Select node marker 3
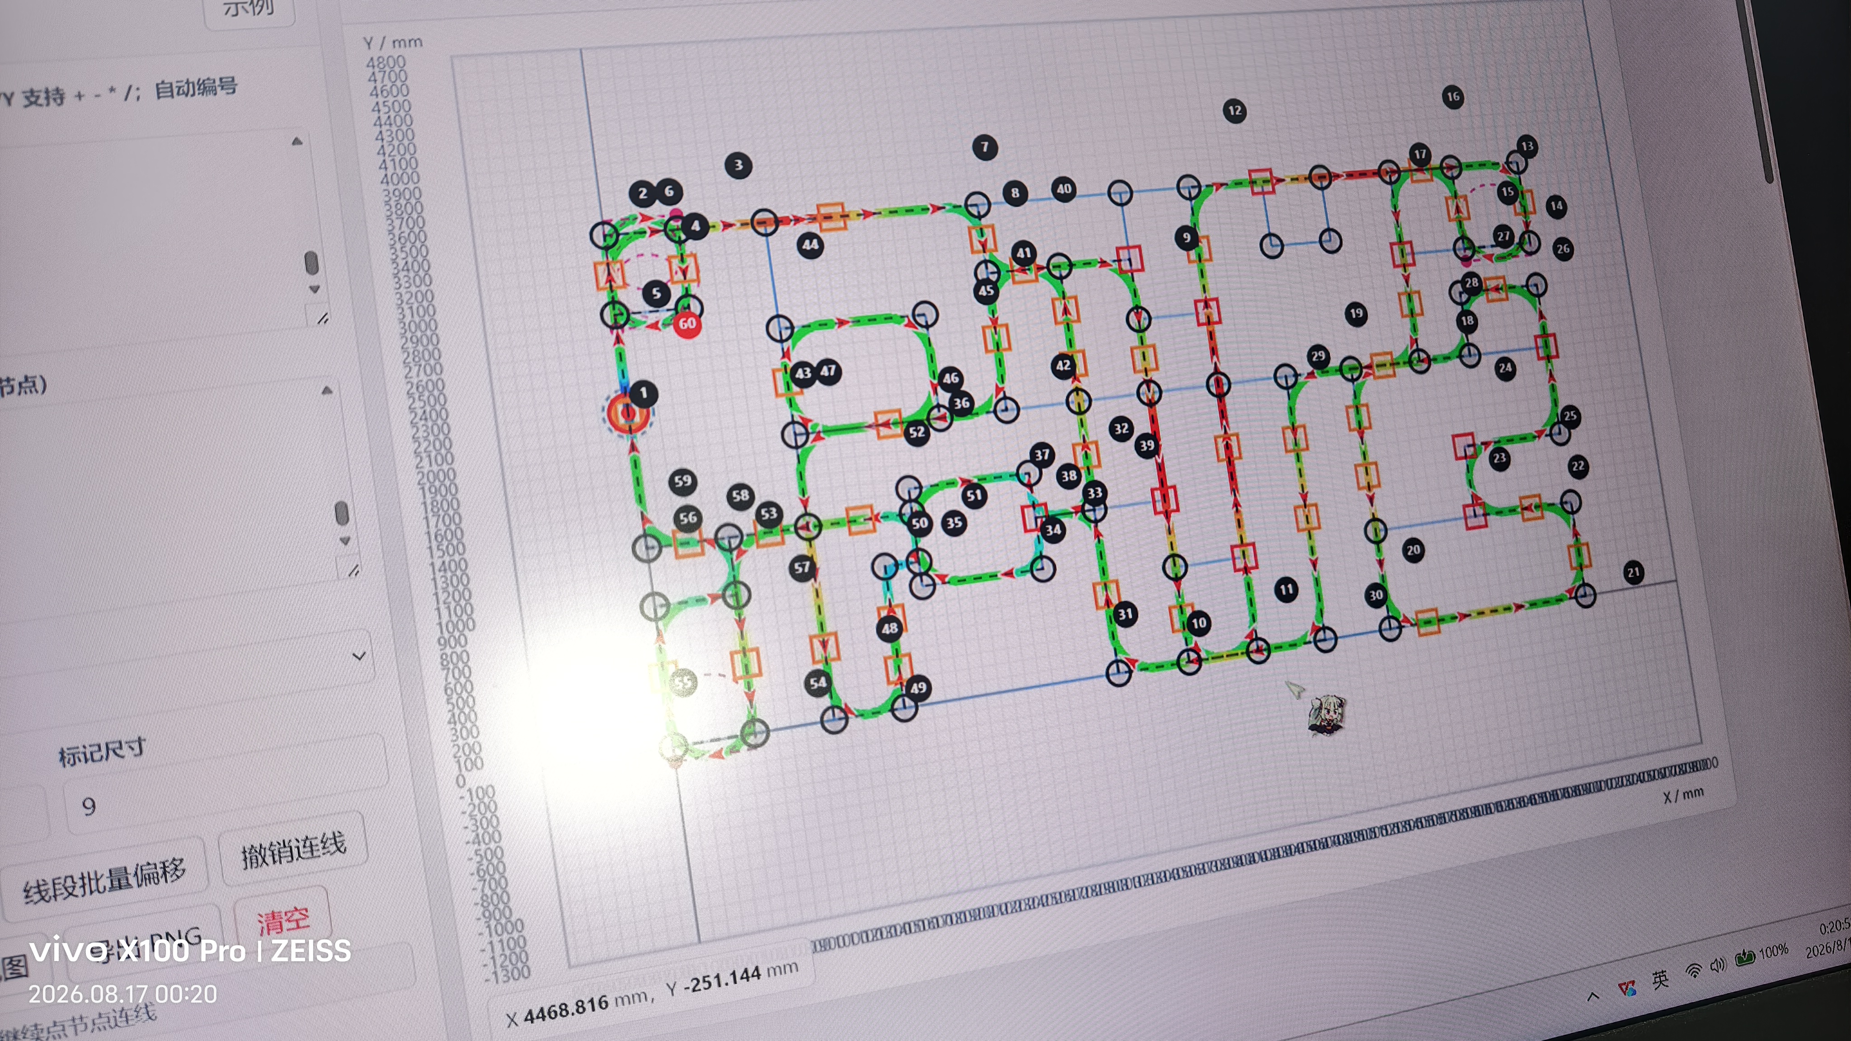1851x1041 pixels. tap(738, 166)
